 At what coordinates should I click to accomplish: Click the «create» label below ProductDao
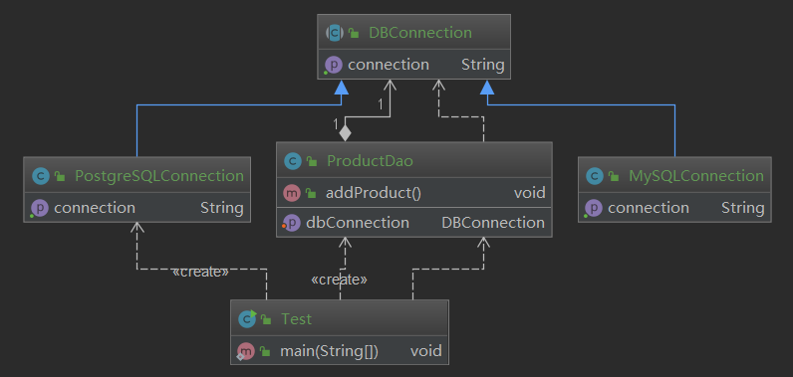(339, 281)
